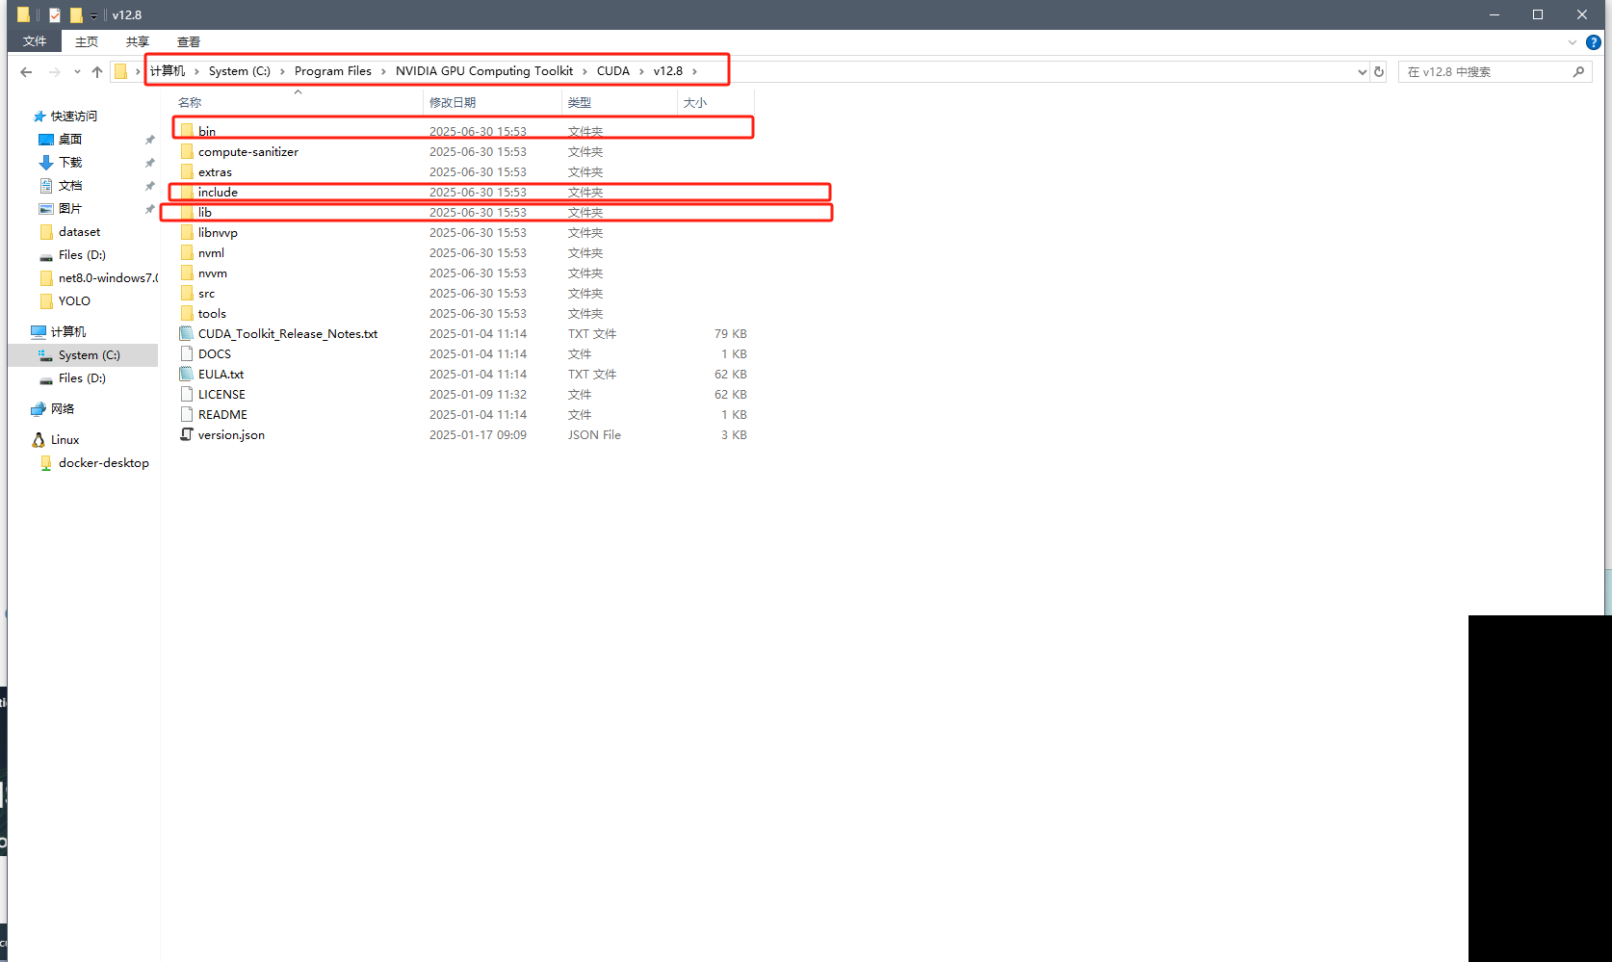The width and height of the screenshot is (1612, 962).
Task: Switch to the 查看 ribbon tab
Action: click(x=189, y=41)
